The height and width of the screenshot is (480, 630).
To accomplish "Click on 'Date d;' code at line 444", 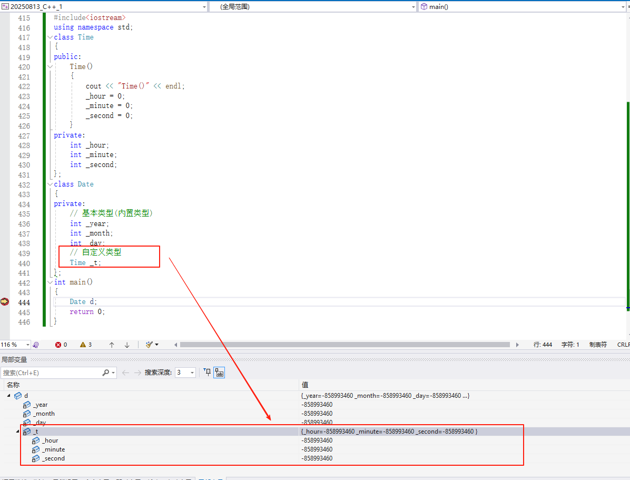I will pos(83,301).
